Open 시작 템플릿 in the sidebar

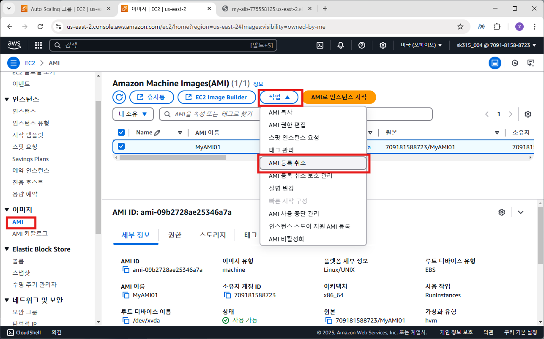click(28, 135)
